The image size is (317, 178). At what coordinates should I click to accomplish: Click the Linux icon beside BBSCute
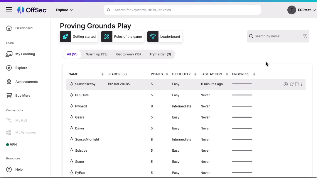click(71, 95)
